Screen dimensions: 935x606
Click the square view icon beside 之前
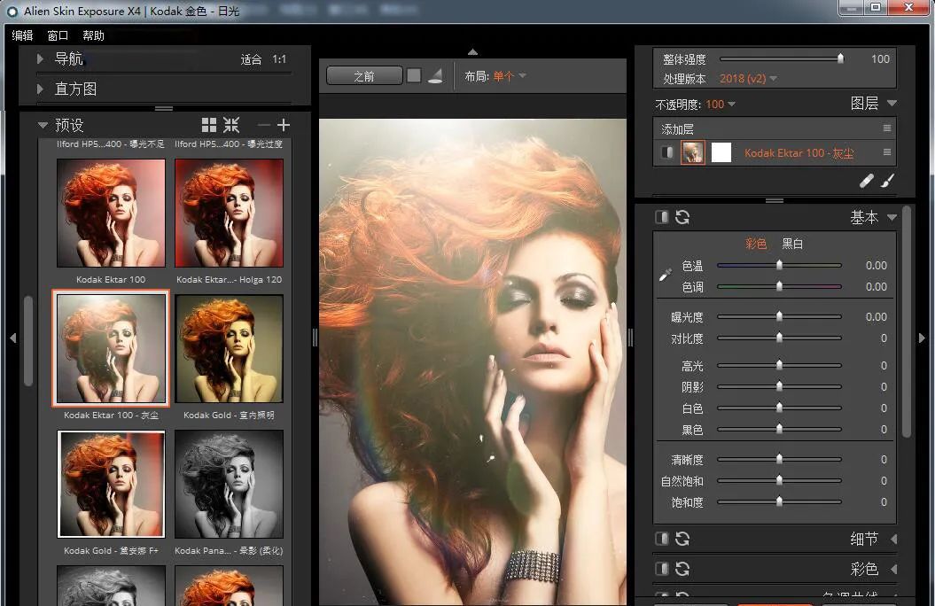pos(414,75)
